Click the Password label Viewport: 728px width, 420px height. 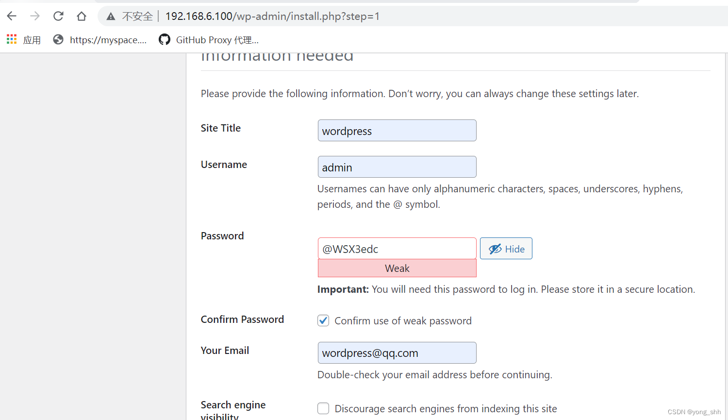pos(222,236)
